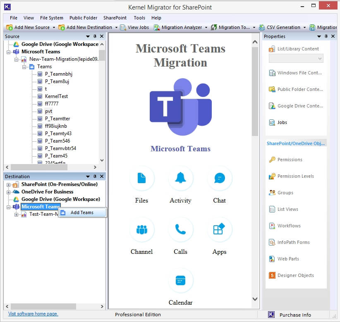
Task: Expand the SharePoint (On-Premises/Online) destination node
Action: pyautogui.click(x=9, y=184)
